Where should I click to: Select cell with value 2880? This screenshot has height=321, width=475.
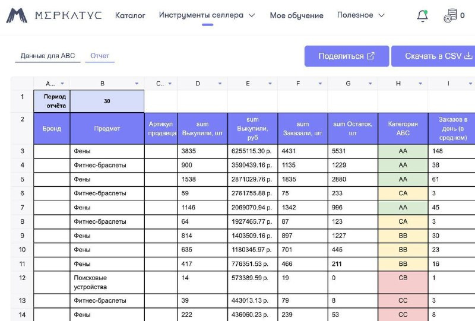(353, 179)
